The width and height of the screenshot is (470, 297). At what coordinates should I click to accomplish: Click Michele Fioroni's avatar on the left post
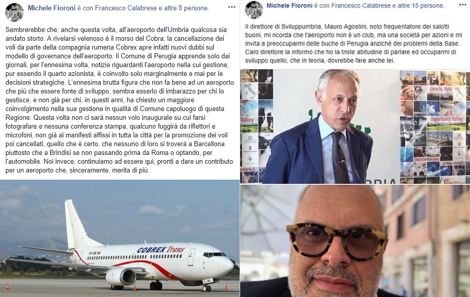pyautogui.click(x=14, y=12)
